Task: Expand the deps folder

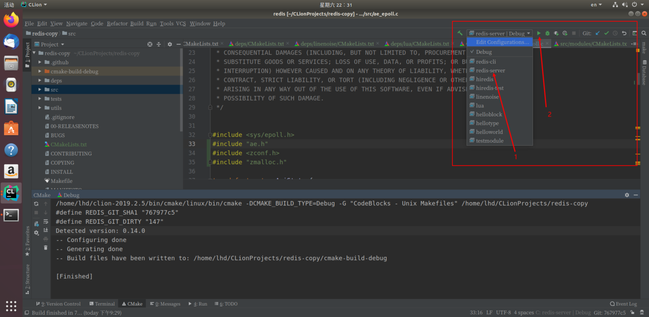Action: click(40, 81)
